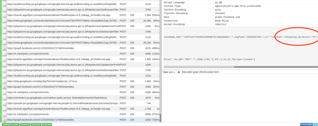Screen dimensions: 318x126
Task: Click the download icon next to the View dropdown
Action: (179, 72)
